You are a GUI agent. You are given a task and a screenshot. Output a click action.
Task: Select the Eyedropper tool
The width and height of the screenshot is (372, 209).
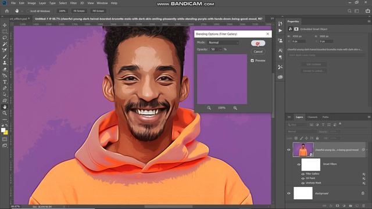click(x=5, y=51)
